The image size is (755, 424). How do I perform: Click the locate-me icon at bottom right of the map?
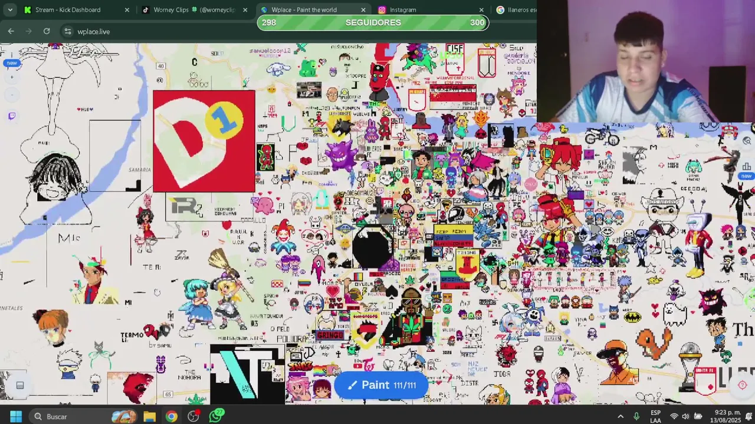coord(743,385)
